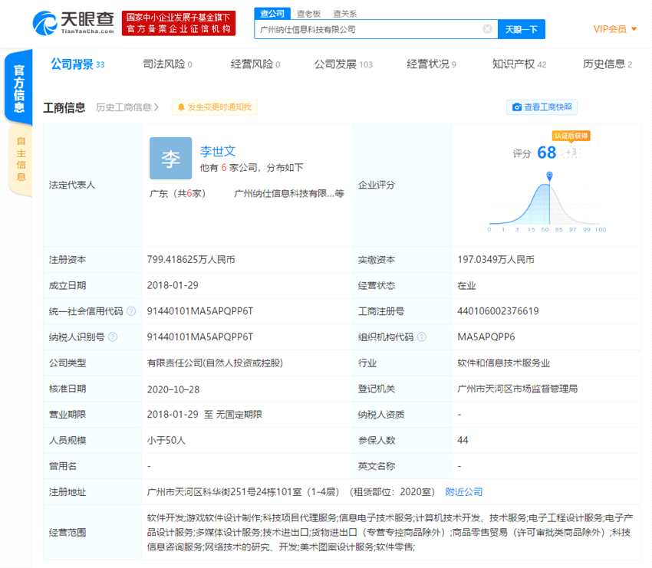Viewport: 652px width, 568px height.
Task: Expand 历史工商信息 link
Action: [127, 107]
